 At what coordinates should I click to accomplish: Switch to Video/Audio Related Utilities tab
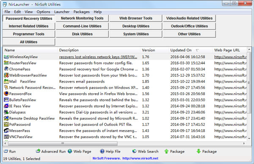tap(189, 18)
